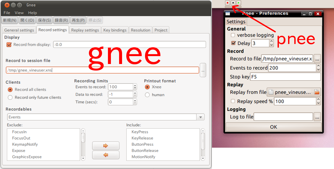Choose human printout format
Viewport: 334px width, 169px height.
click(147, 95)
